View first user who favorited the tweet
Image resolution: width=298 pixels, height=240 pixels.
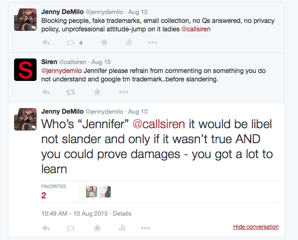point(92,192)
